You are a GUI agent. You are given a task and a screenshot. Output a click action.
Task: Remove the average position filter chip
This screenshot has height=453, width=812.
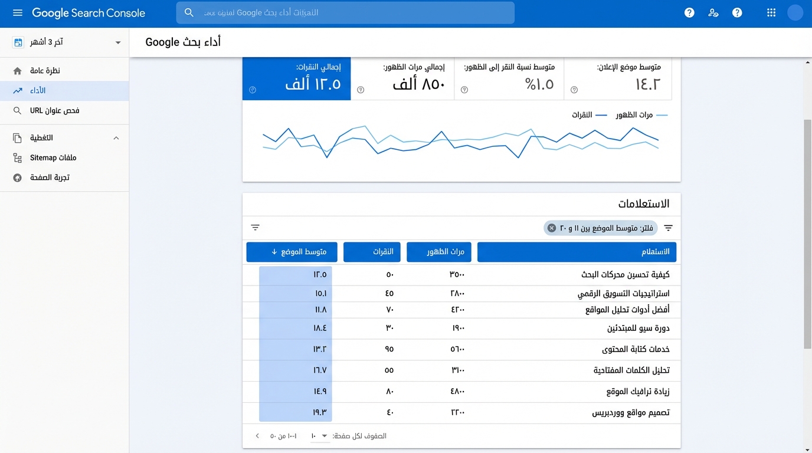tap(551, 228)
